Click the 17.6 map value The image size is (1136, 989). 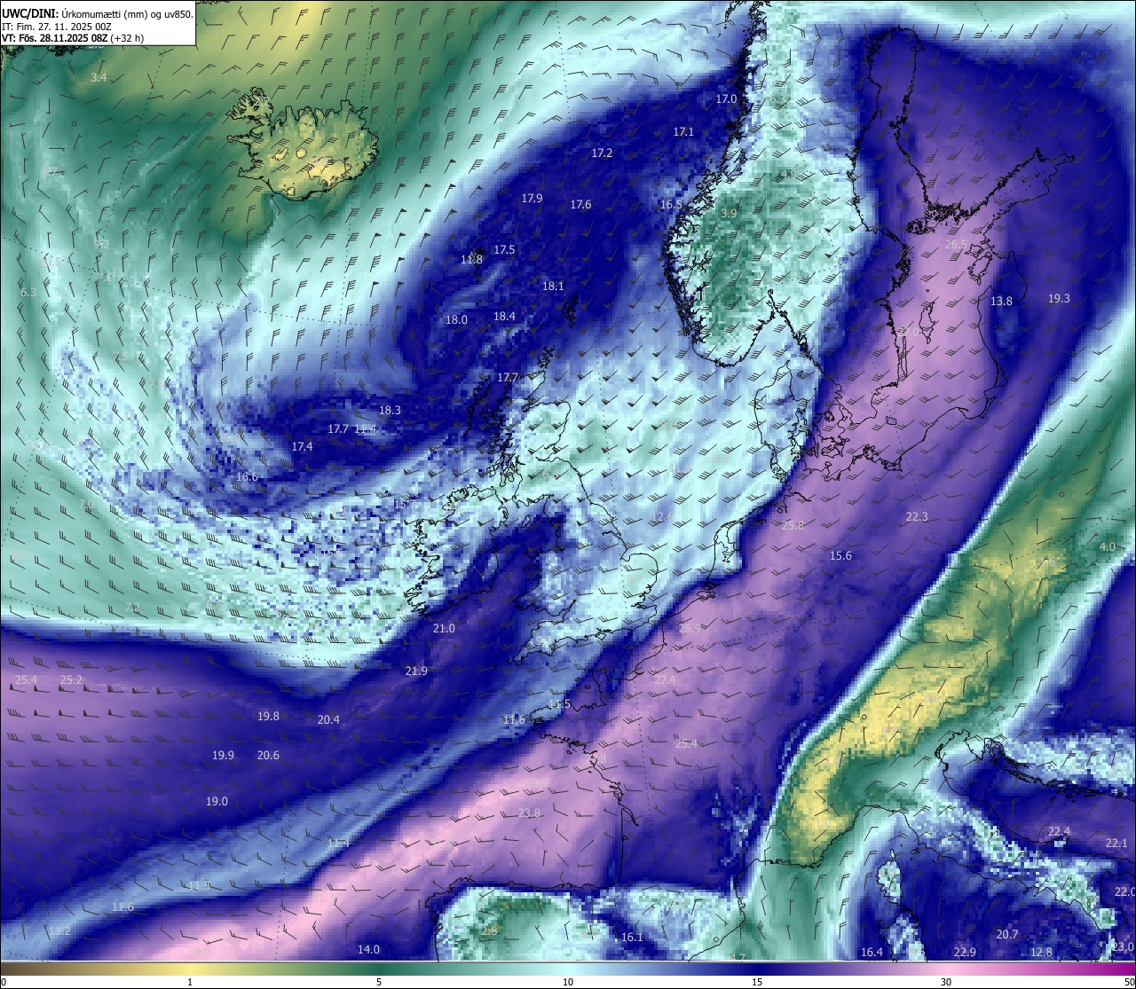580,205
